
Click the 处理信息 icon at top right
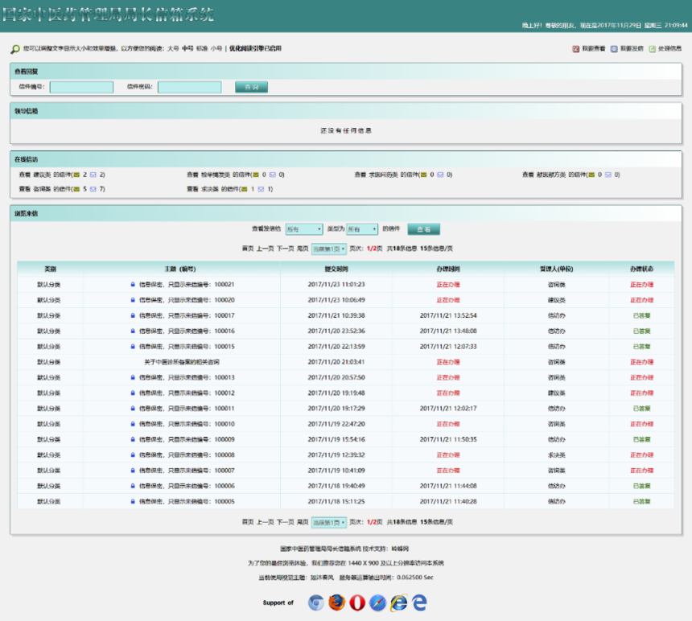pos(653,49)
